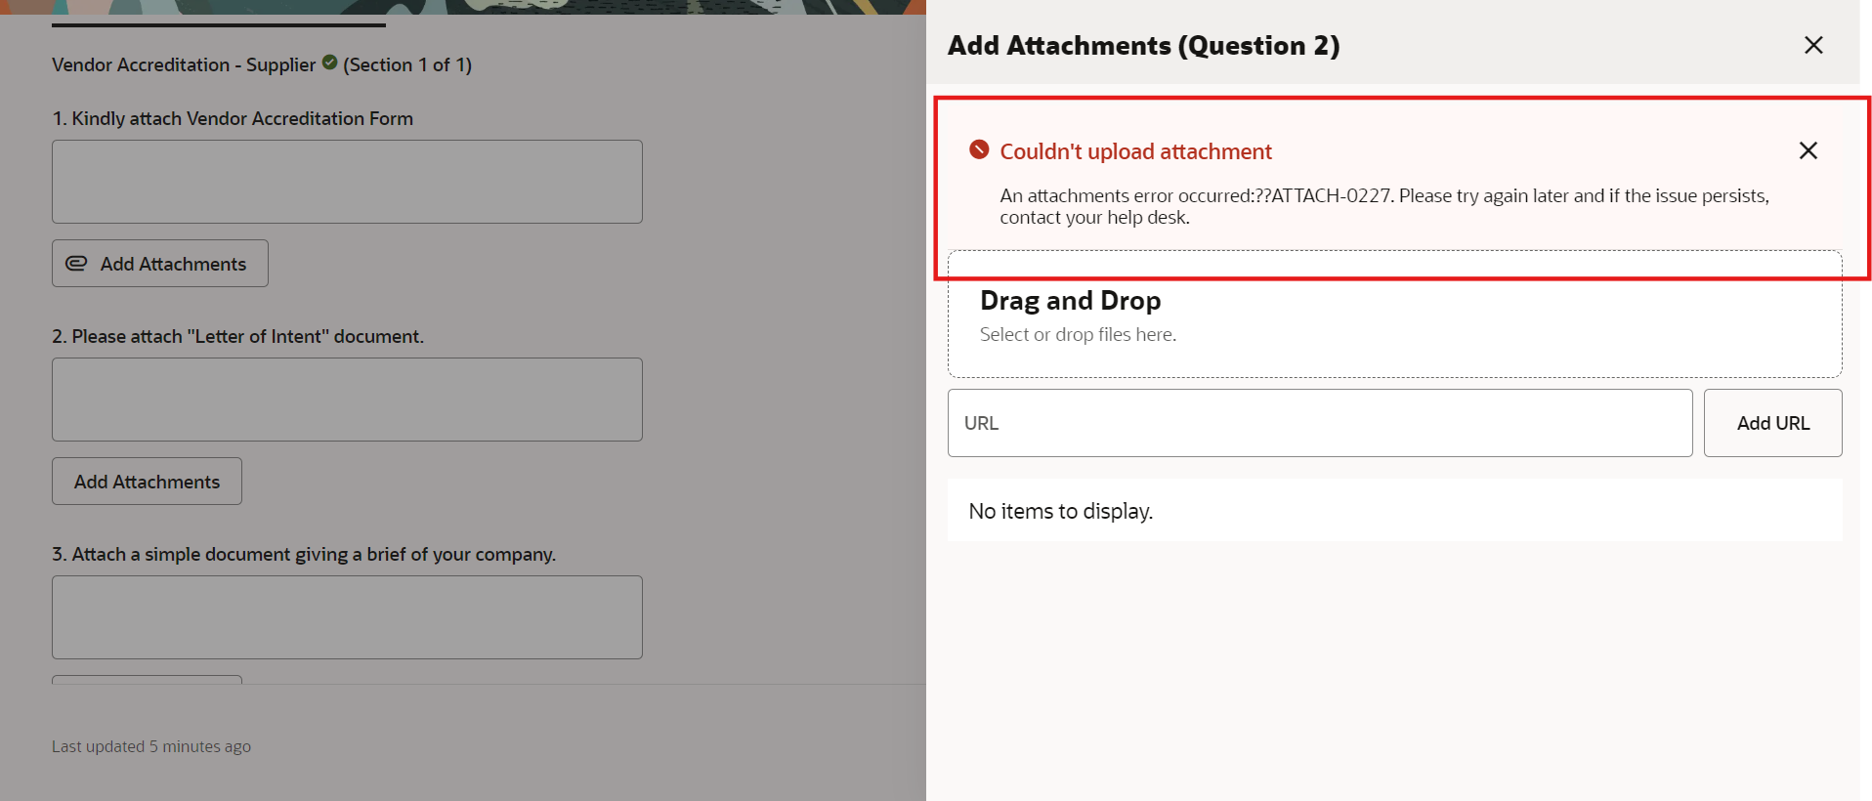Click the progress bar above the section title
Screen dimensions: 1872x801
point(217,25)
